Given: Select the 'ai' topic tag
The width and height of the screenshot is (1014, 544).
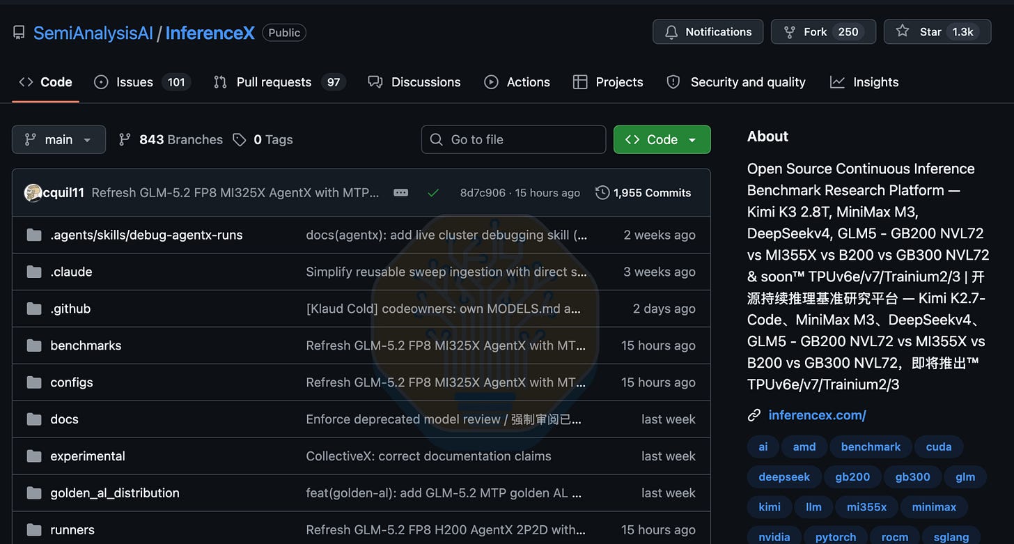Looking at the screenshot, I should (763, 447).
